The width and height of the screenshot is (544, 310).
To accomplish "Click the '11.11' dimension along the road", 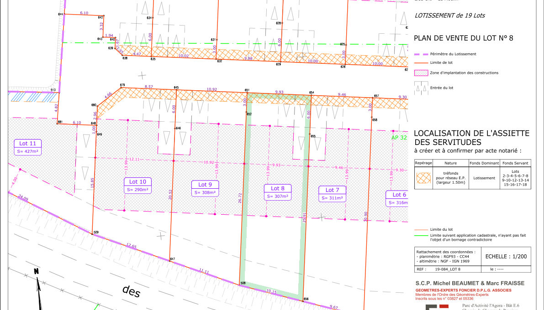I will (x=204, y=271).
